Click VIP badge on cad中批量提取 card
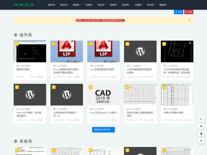Image resolution: width=207 pixels, height=155 pixels. pyautogui.click(x=127, y=44)
